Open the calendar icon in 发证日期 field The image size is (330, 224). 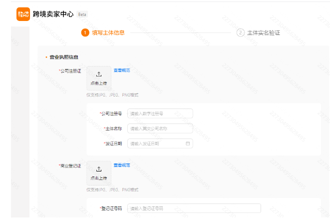[188, 143]
